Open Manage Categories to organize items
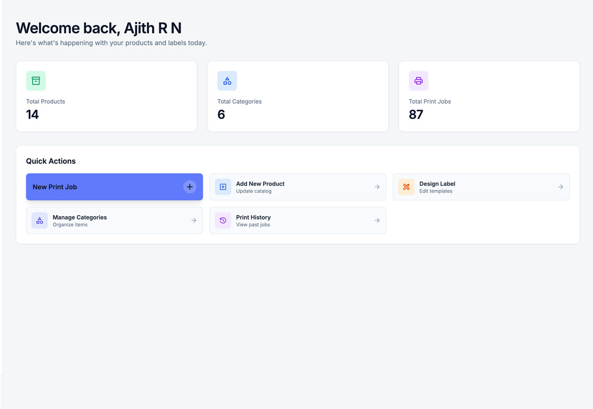This screenshot has width=593, height=409. coord(114,220)
